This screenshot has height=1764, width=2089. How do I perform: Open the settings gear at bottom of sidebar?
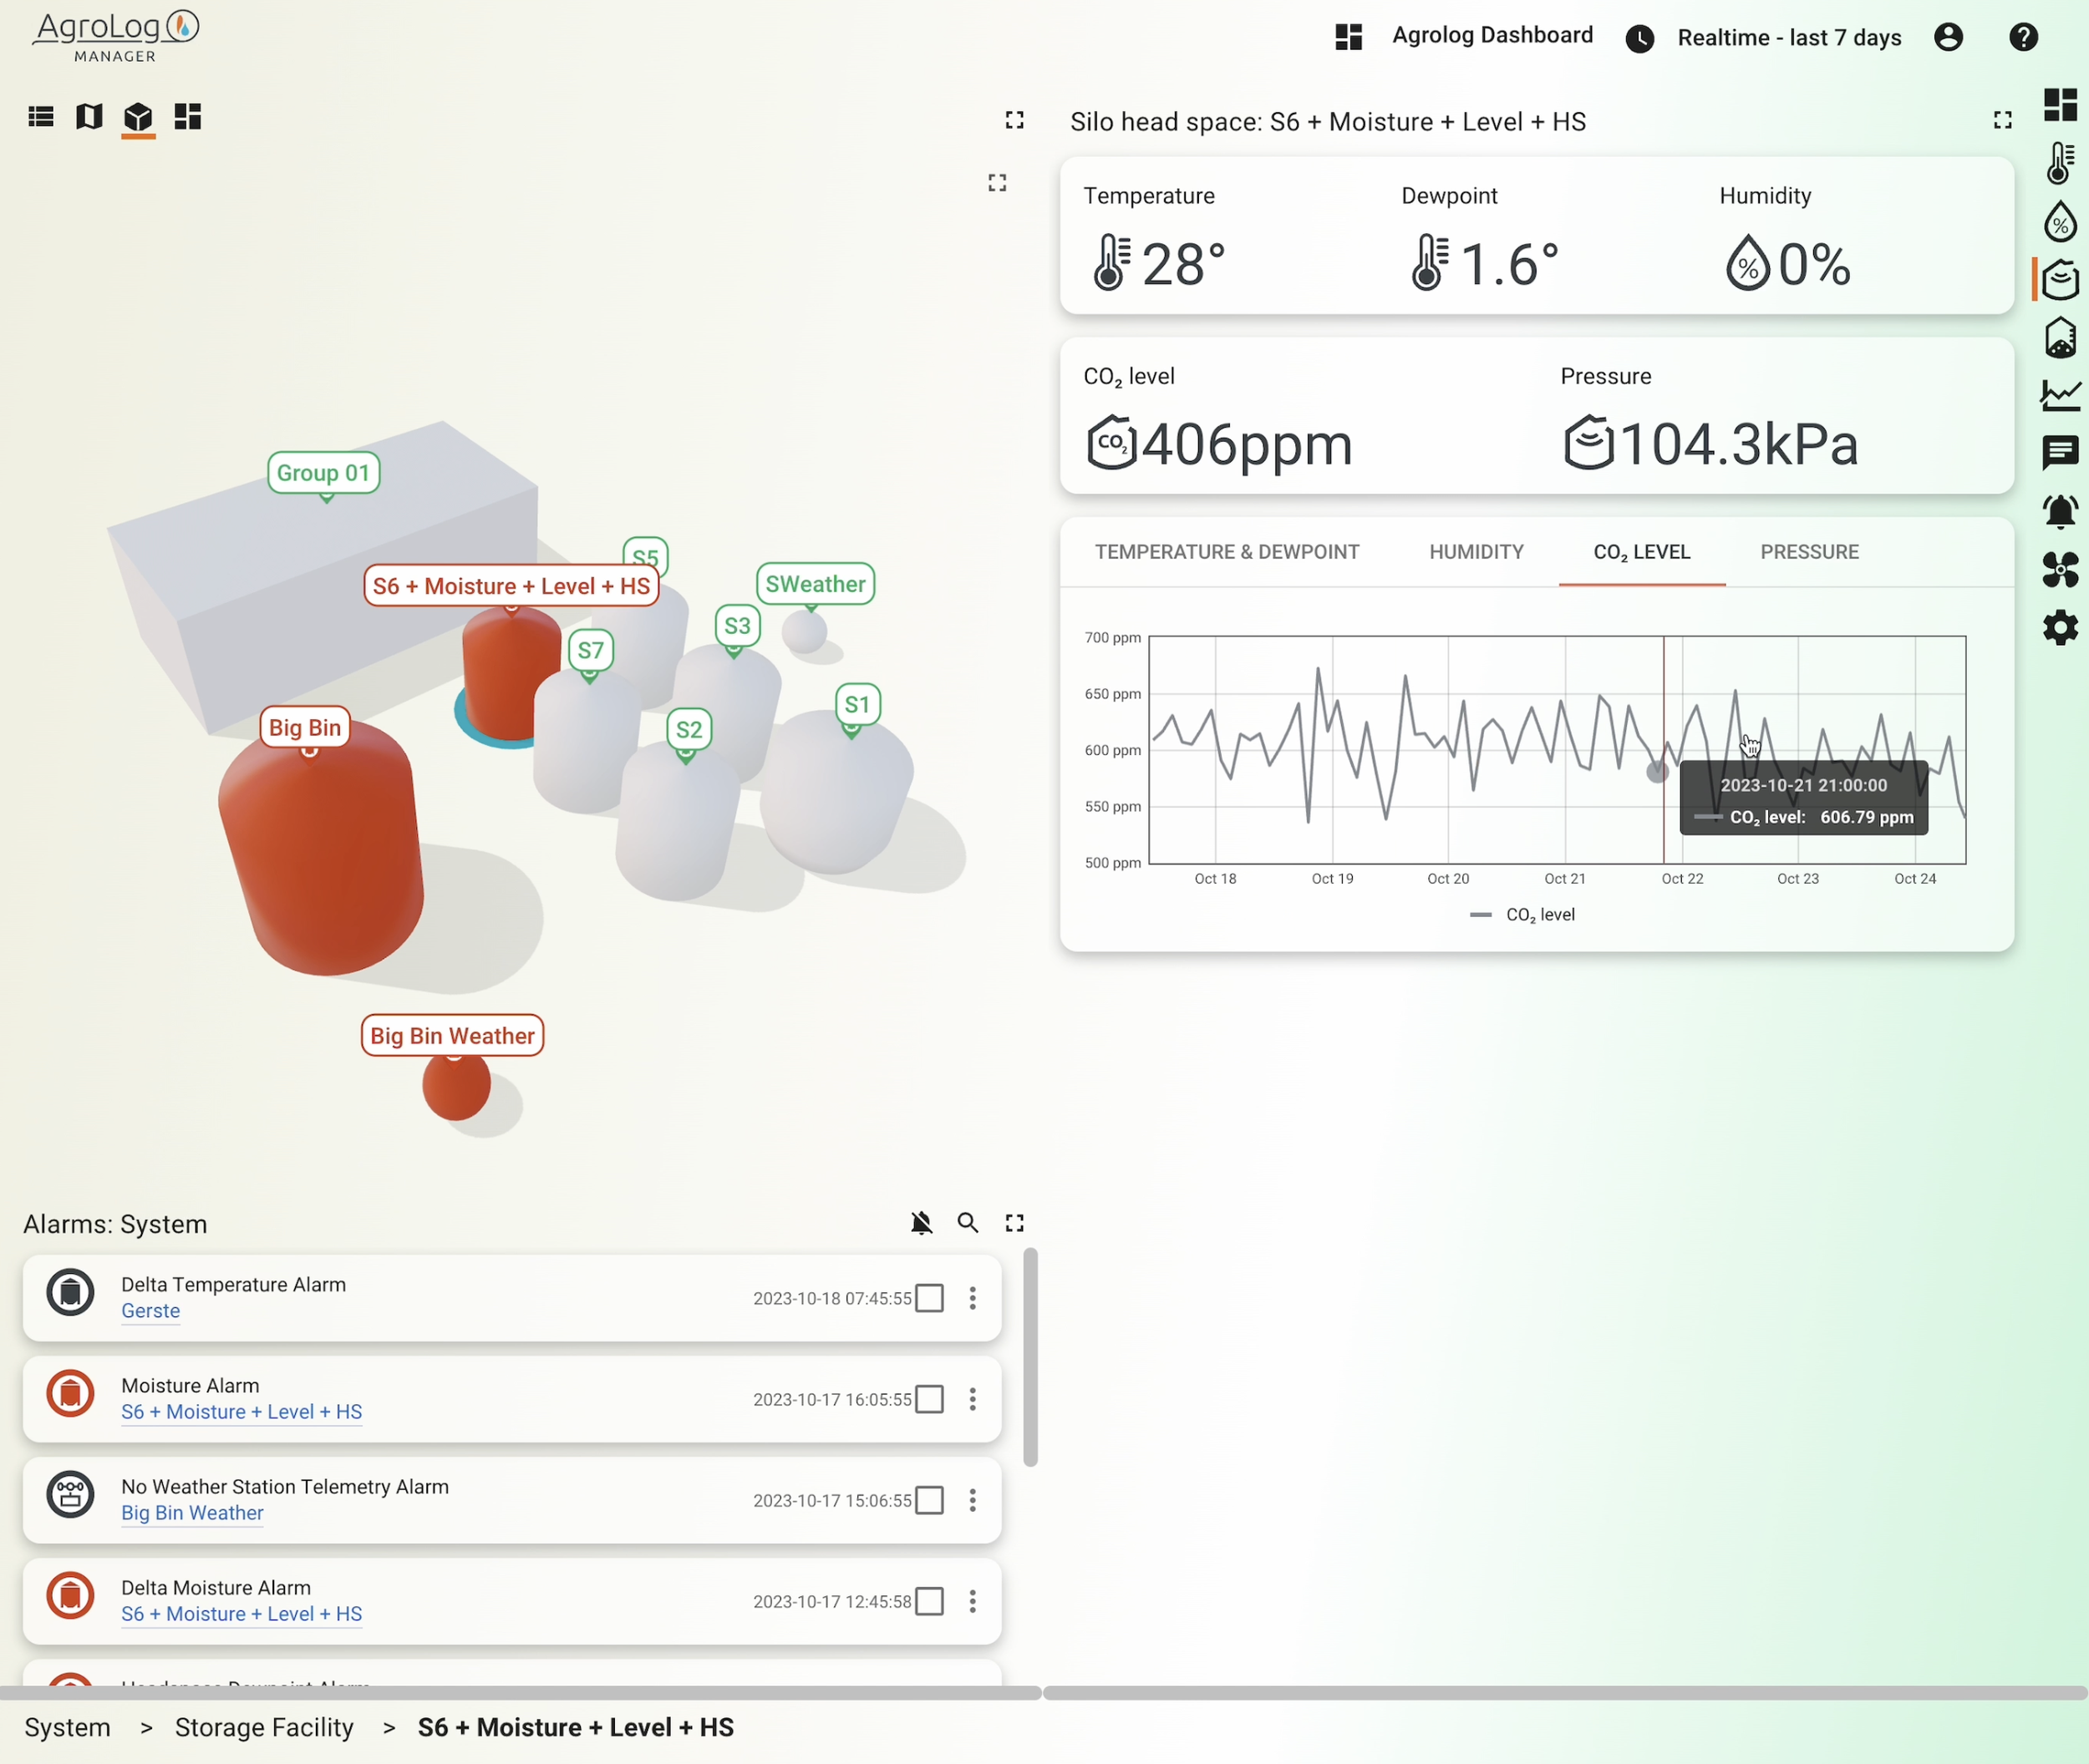pos(2059,627)
